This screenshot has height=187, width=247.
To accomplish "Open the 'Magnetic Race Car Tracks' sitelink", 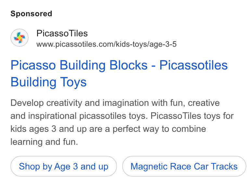I will click(x=184, y=166).
